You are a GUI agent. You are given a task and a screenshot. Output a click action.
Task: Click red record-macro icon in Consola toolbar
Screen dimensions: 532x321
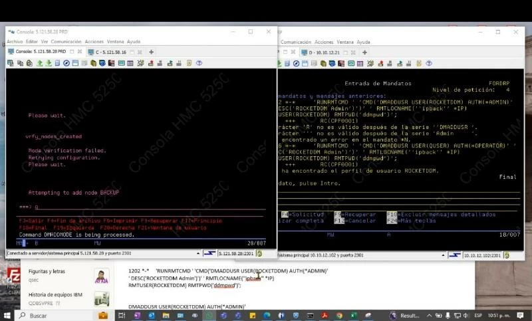[151, 63]
